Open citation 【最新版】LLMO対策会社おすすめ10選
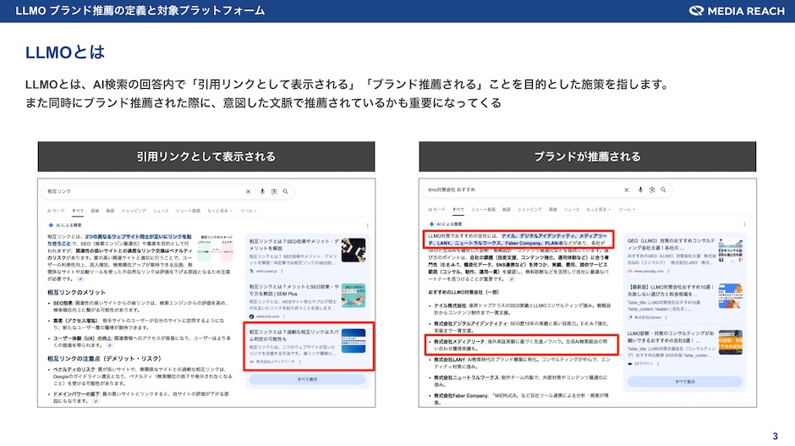Viewport: 795px width, 446px height. 672,290
